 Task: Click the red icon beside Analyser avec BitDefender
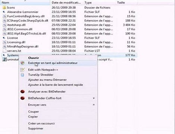(22, 92)
